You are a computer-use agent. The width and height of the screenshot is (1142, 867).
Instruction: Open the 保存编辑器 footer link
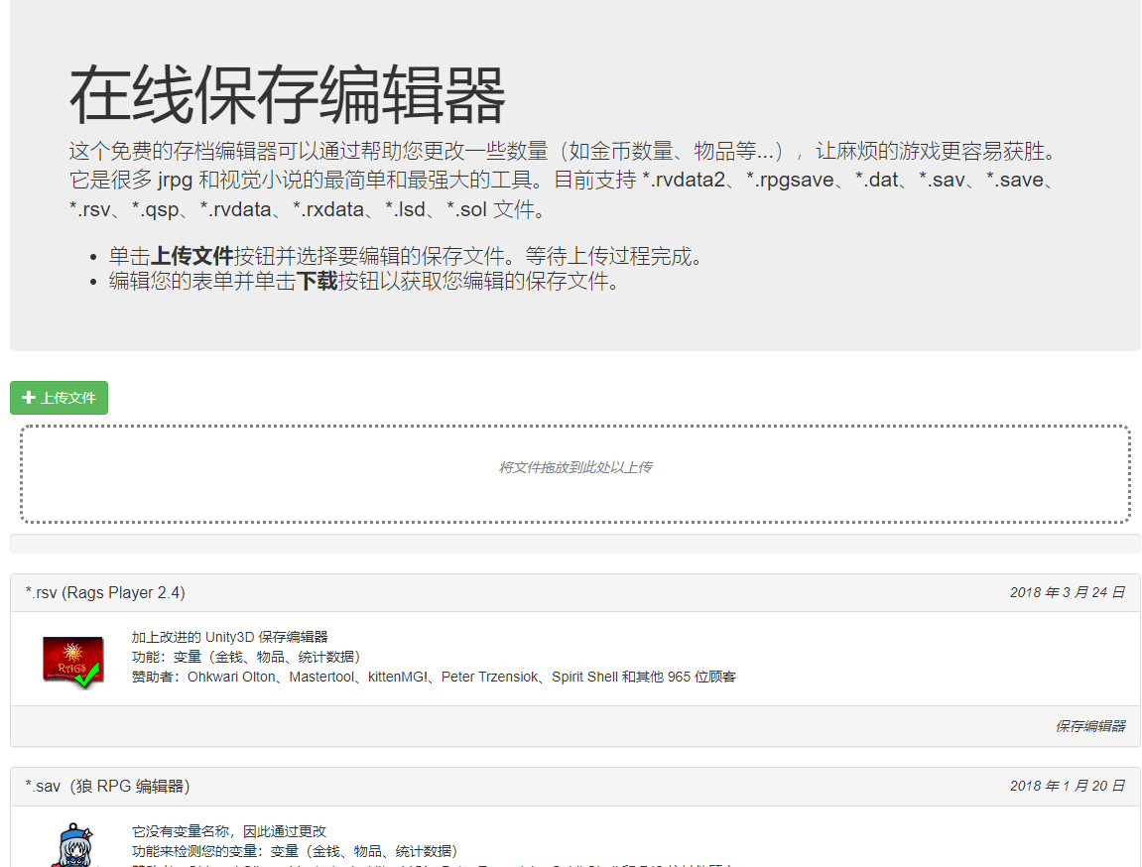[1089, 726]
